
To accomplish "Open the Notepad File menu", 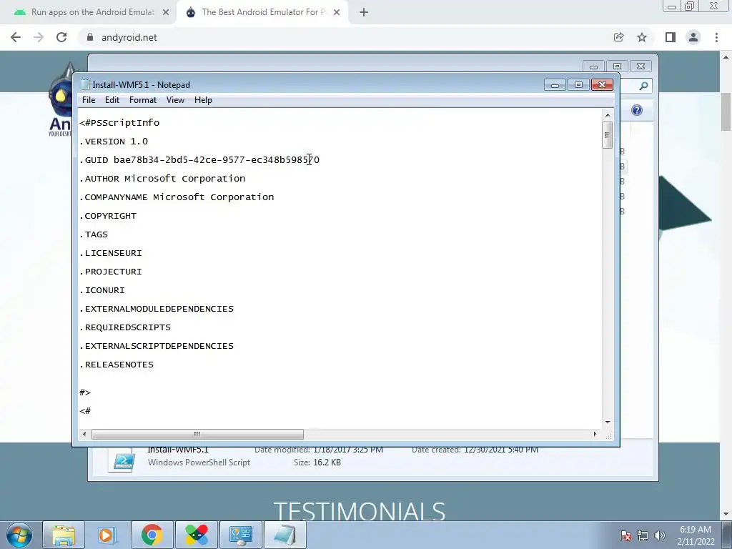I will [88, 100].
